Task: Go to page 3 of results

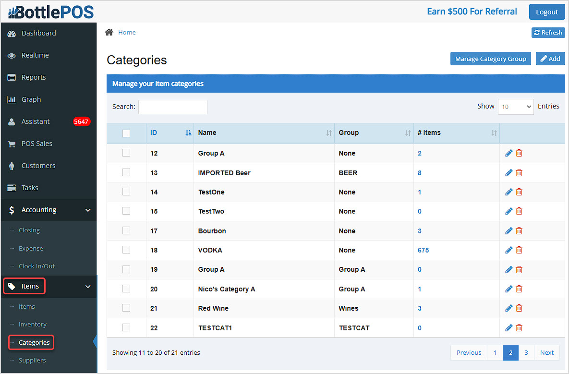Action: coord(526,352)
